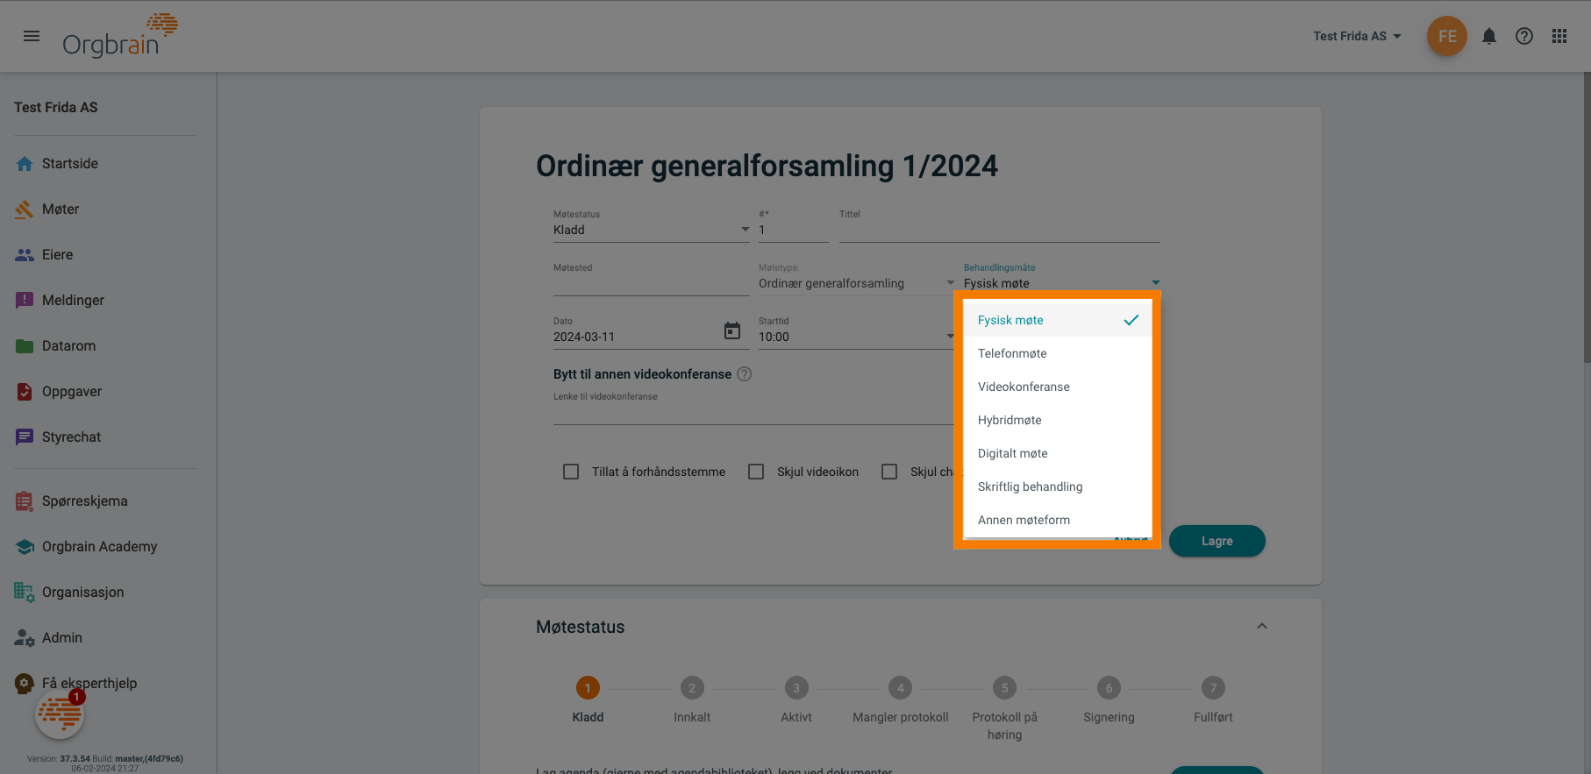Open Møter in sidebar
The height and width of the screenshot is (774, 1591).
(61, 209)
